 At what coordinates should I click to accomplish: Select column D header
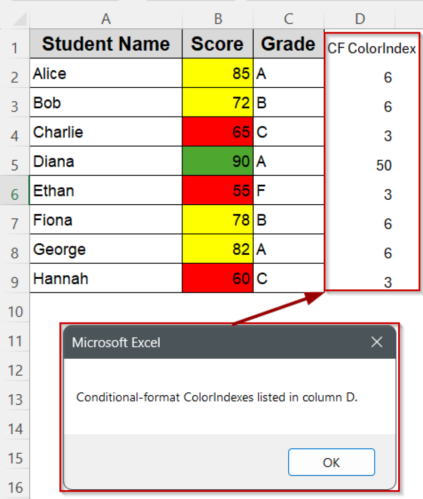pos(360,19)
